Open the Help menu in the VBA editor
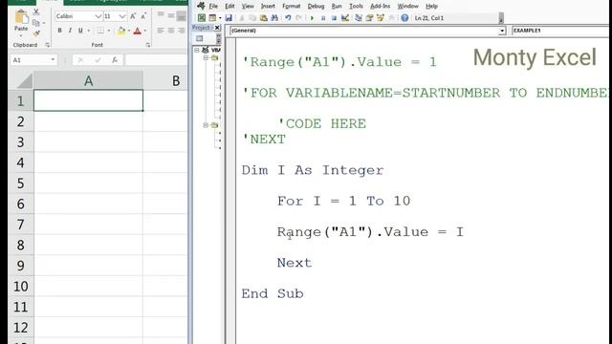612x344 pixels. [431, 7]
